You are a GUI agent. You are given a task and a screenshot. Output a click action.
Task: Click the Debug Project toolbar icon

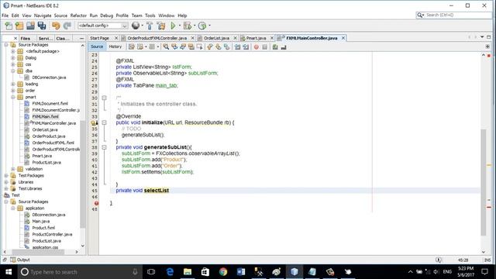[x=188, y=26]
